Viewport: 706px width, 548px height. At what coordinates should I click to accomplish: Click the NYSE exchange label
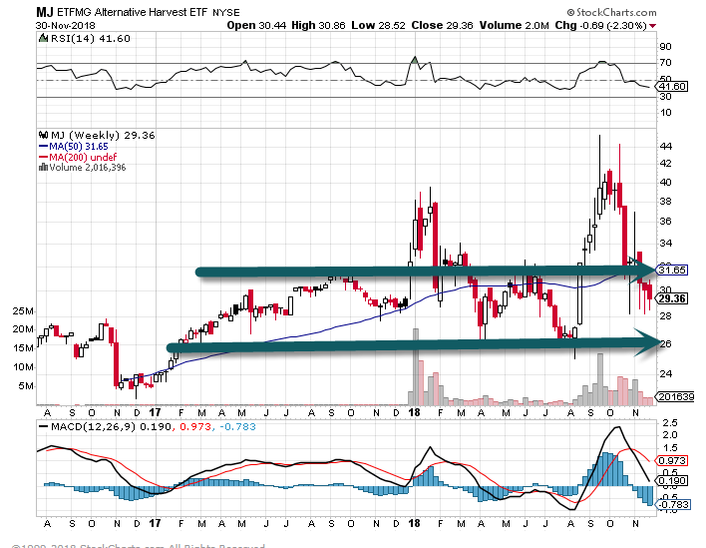pos(226,13)
